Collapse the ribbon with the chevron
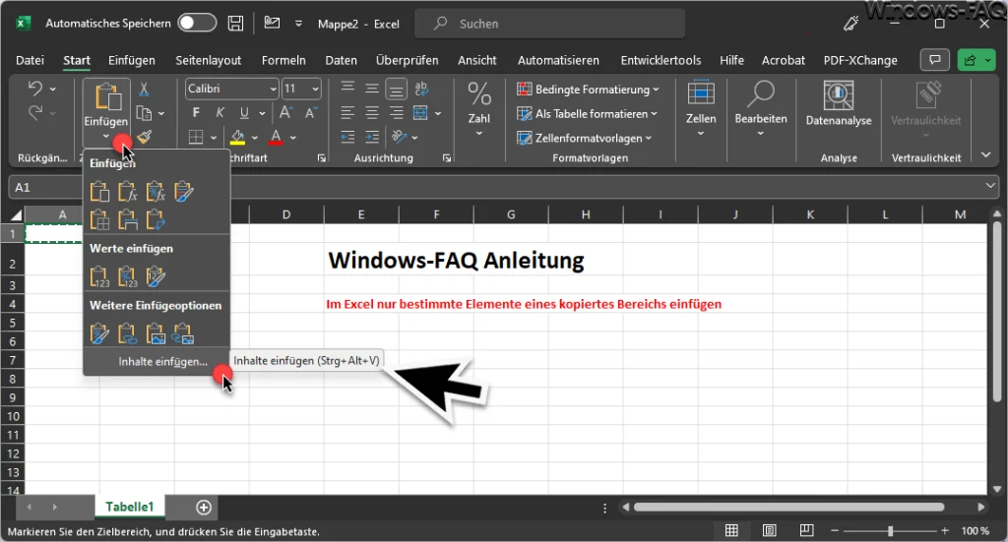 [x=985, y=154]
